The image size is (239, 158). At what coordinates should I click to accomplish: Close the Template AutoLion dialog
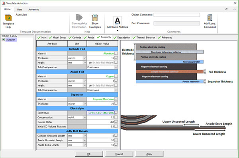click(x=235, y=3)
